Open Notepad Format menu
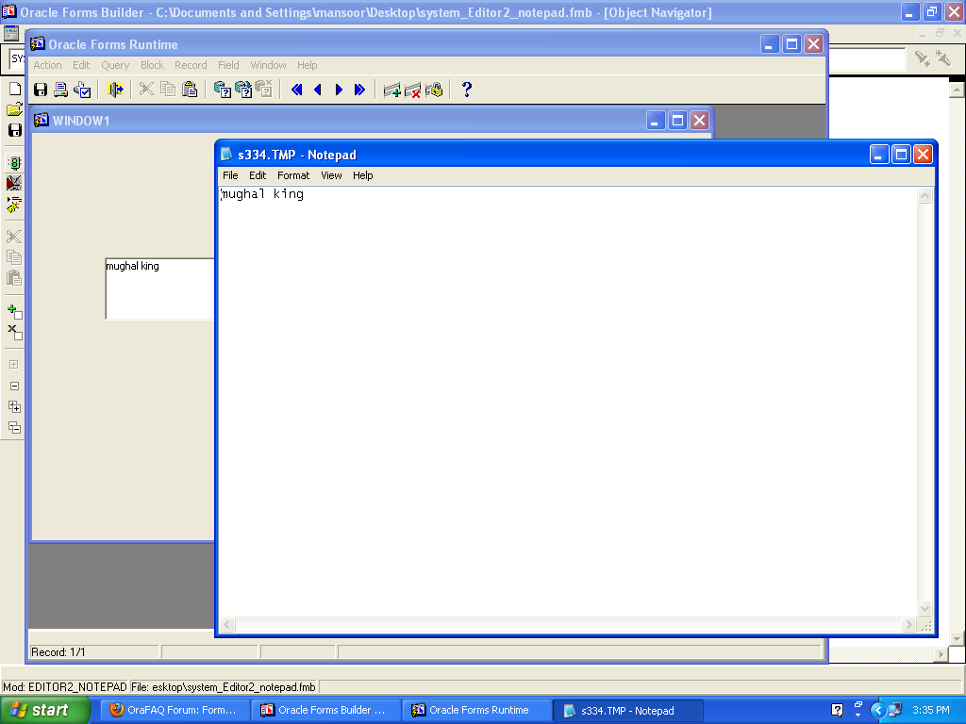The width and height of the screenshot is (966, 724). (x=293, y=175)
